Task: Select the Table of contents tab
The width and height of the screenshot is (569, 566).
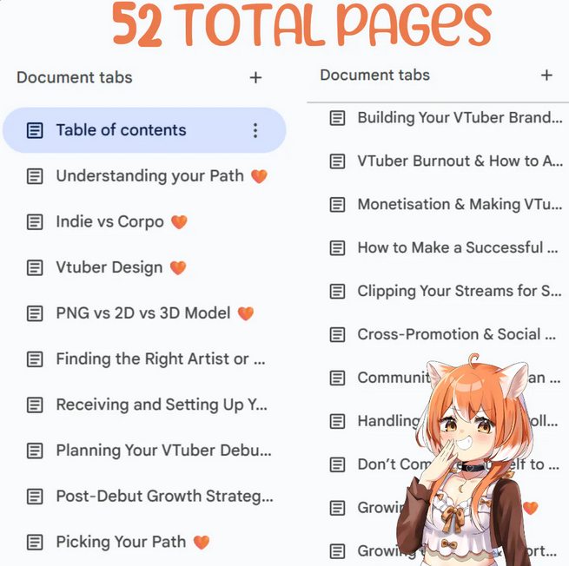Action: point(144,130)
